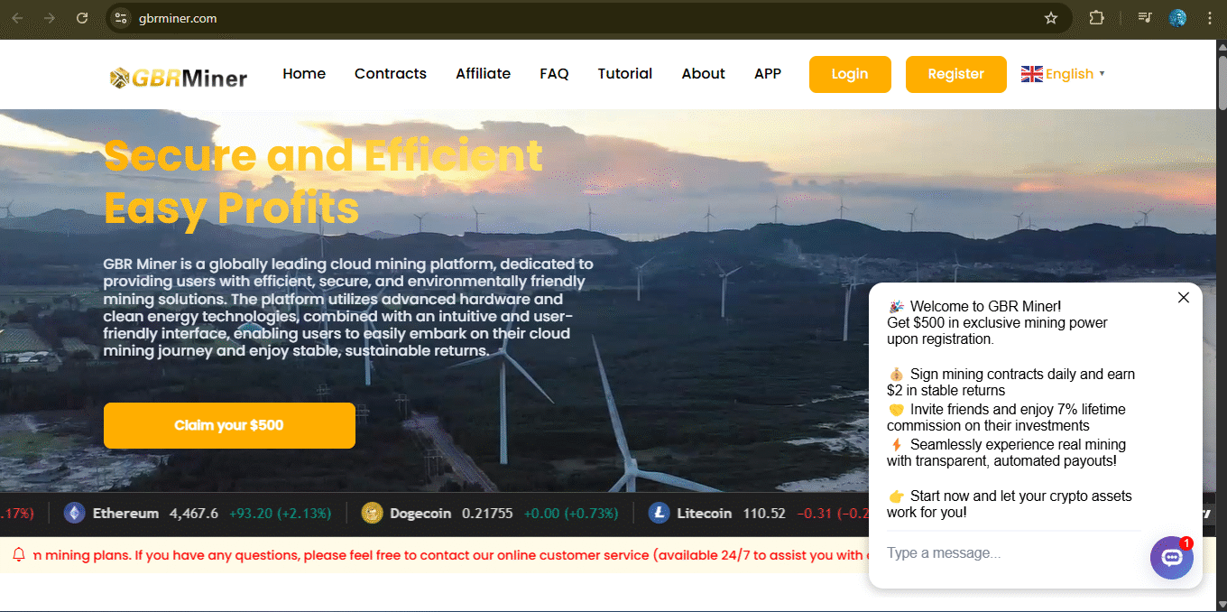Open the English language dropdown
The image size is (1227, 612).
1063,74
